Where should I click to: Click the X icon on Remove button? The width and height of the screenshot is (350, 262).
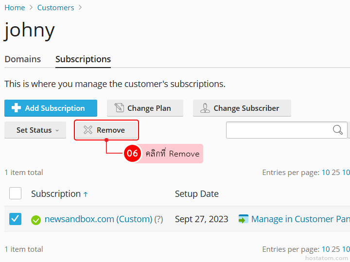coord(87,130)
